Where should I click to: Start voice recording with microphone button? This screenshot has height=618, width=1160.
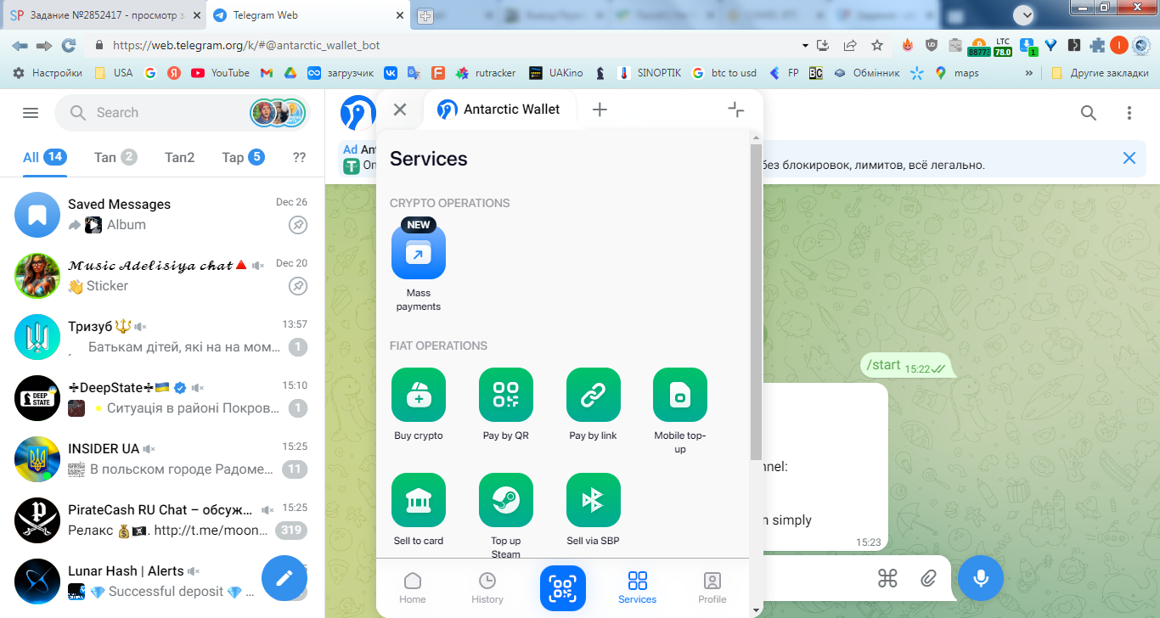pos(981,578)
